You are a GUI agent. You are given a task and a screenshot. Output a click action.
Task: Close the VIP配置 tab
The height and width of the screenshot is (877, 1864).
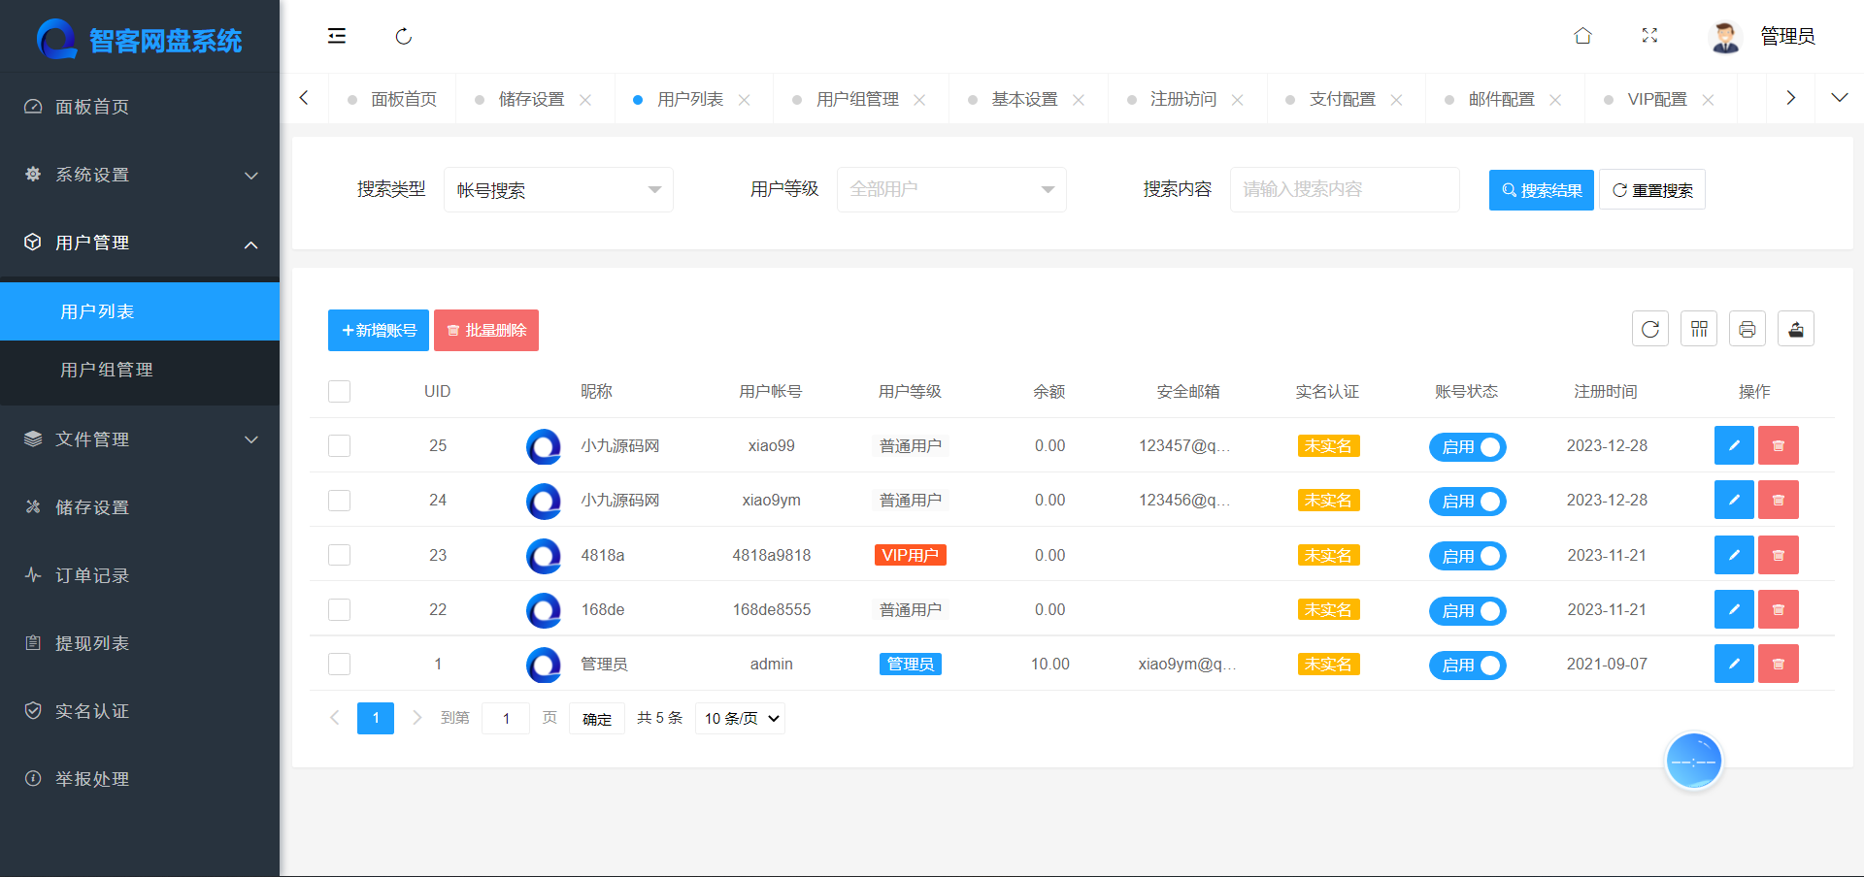1708,100
